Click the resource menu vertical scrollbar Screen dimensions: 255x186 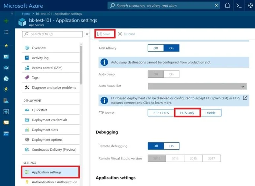pyautogui.click(x=81, y=65)
